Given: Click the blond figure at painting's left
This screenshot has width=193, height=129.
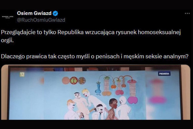Looking at the screenshot, I should [x=70, y=110].
